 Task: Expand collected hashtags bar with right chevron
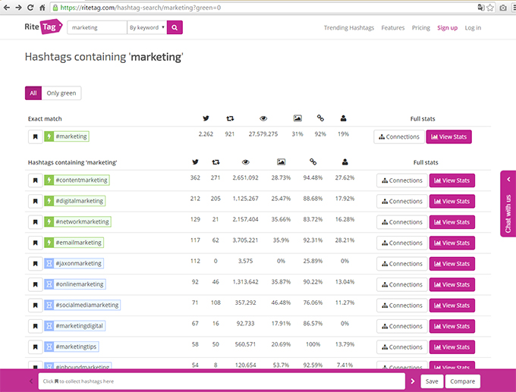pyautogui.click(x=413, y=381)
